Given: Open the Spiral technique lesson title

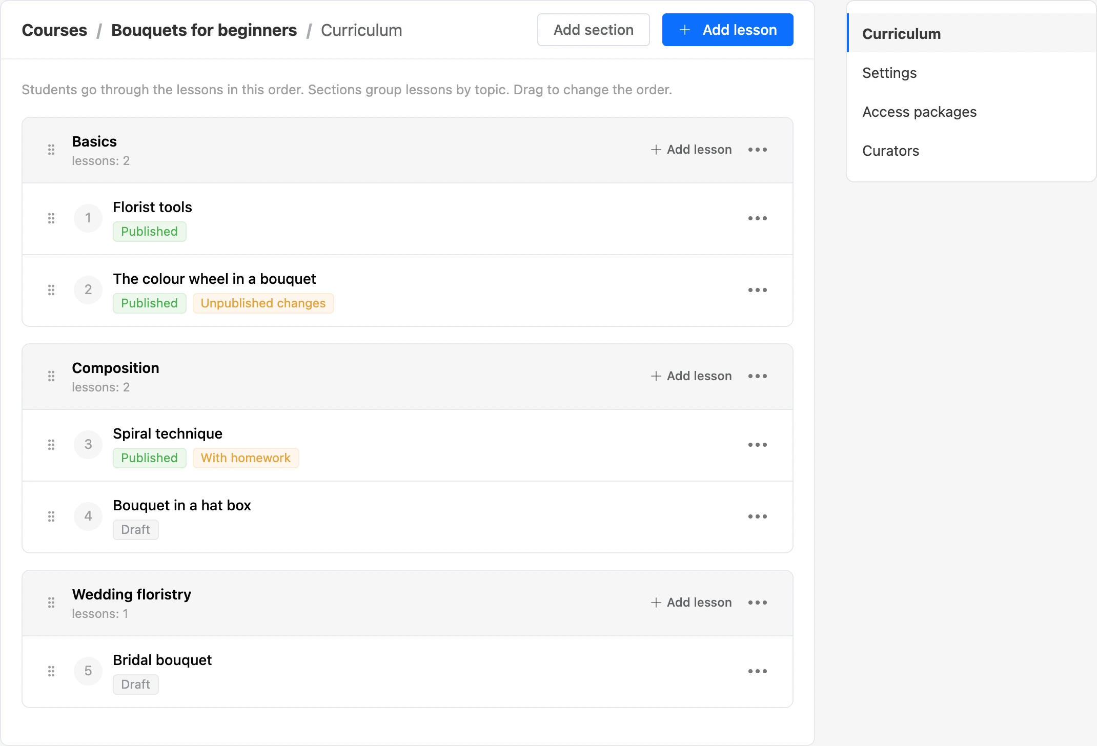Looking at the screenshot, I should point(168,433).
